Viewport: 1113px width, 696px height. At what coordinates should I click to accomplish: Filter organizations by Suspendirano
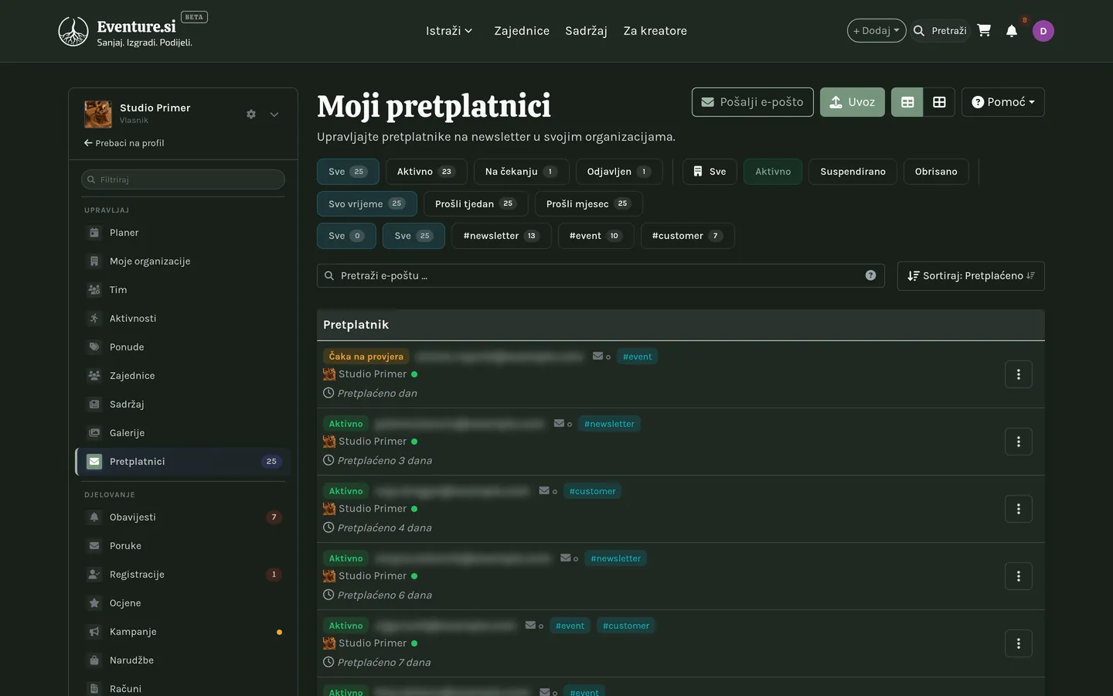tap(853, 172)
